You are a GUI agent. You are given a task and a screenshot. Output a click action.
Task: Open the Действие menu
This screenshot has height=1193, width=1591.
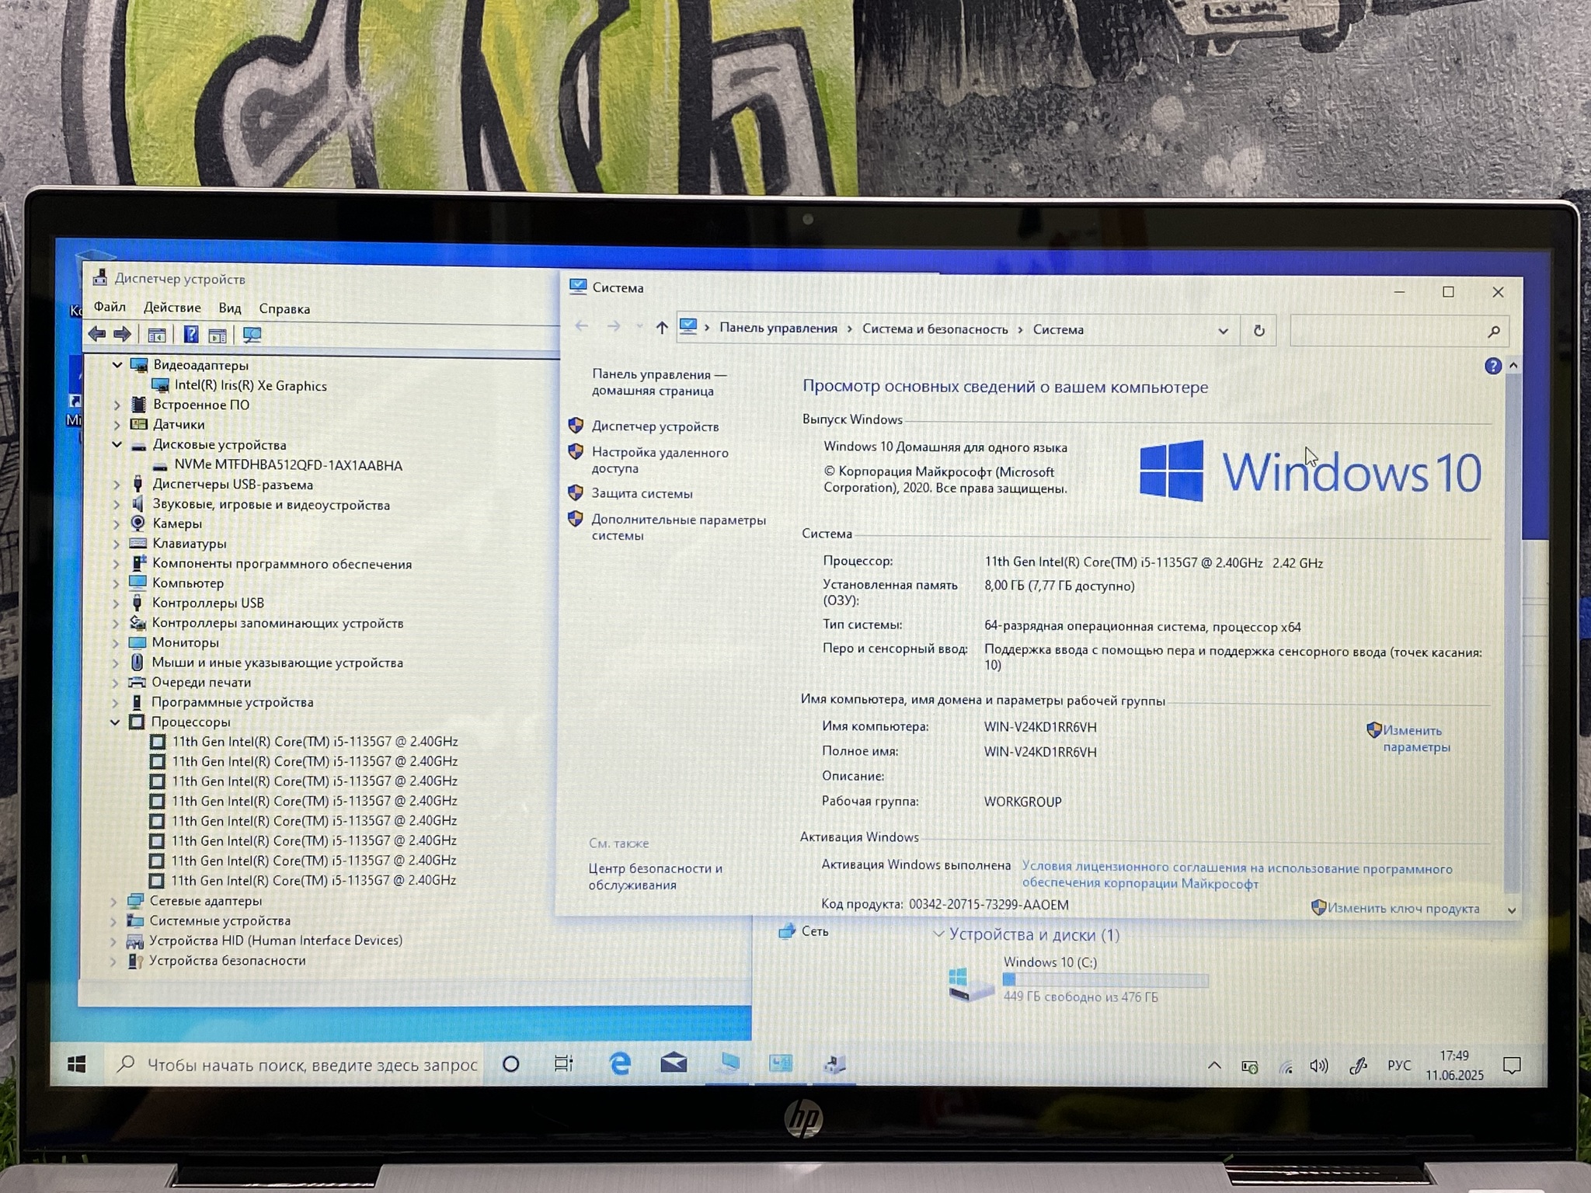coord(172,308)
